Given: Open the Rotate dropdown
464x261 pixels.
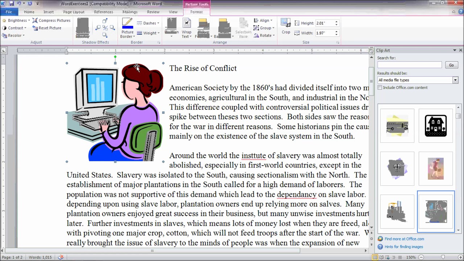Looking at the screenshot, I should click(x=264, y=36).
